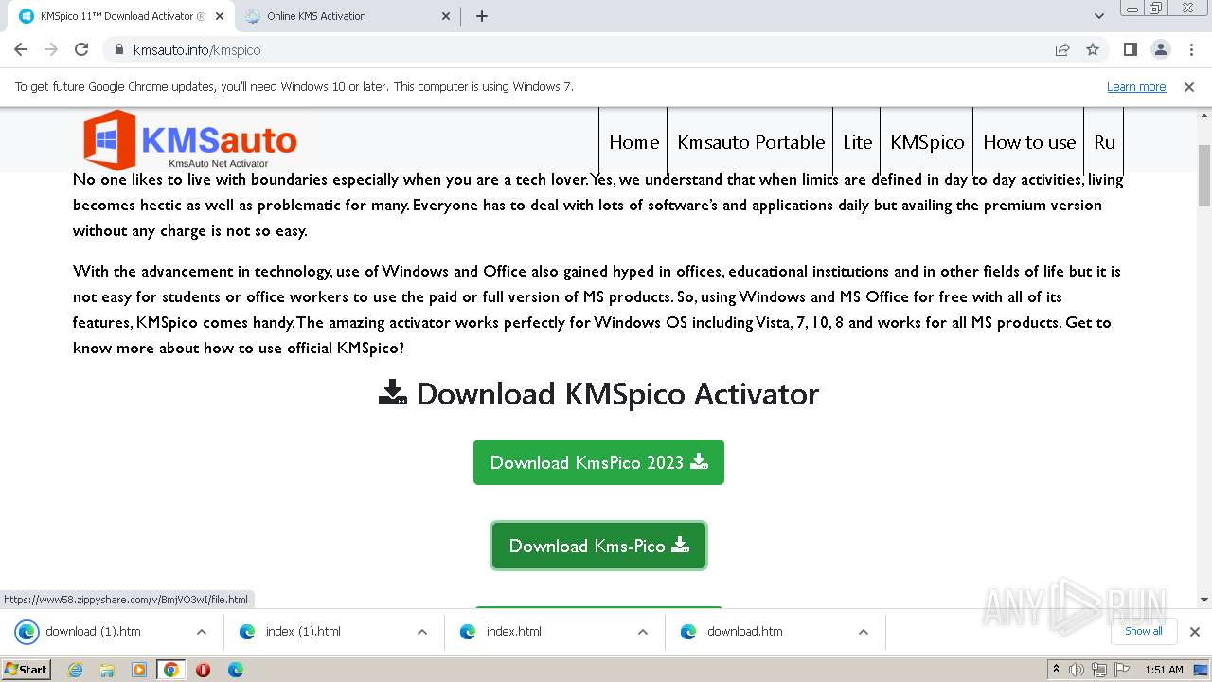The height and width of the screenshot is (682, 1212).
Task: Launch Internet Explorer from taskbar
Action: click(x=75, y=670)
